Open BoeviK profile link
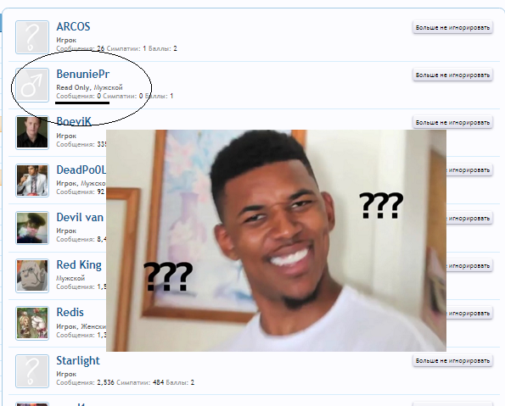Viewport: 505px width, 406px height. pos(74,121)
